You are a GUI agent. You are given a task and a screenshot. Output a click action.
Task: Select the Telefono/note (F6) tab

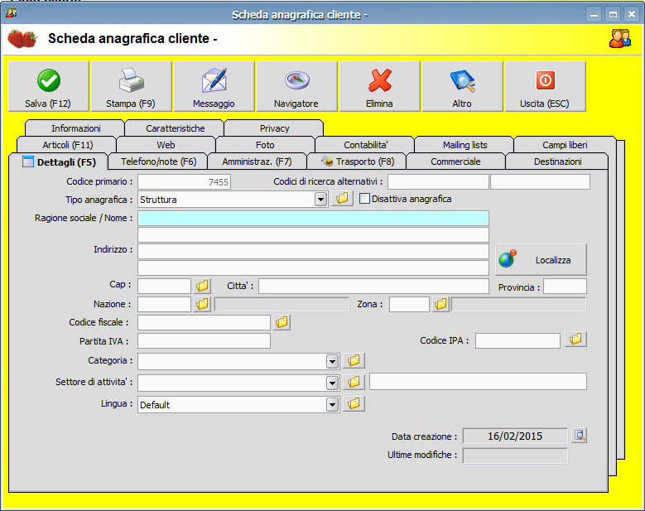(x=158, y=161)
